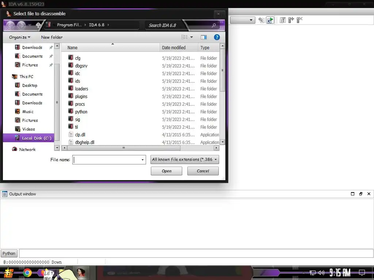374x280 pixels.
Task: Select Network in navigation pane
Action: pos(27,149)
